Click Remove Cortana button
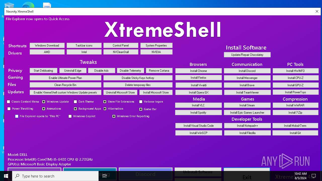The height and width of the screenshot is (181, 322). point(159,71)
